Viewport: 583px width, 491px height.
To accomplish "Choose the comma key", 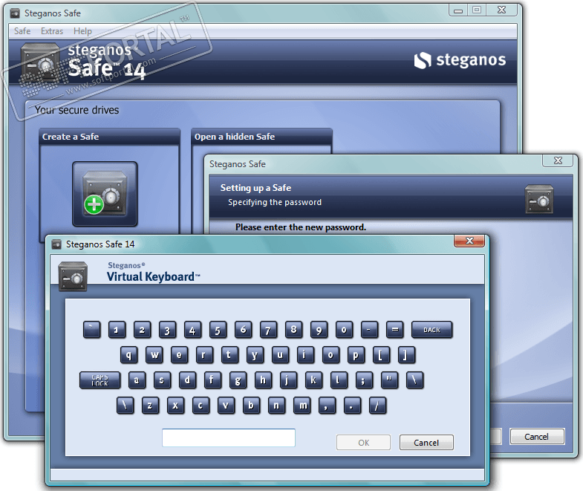I will pos(328,406).
